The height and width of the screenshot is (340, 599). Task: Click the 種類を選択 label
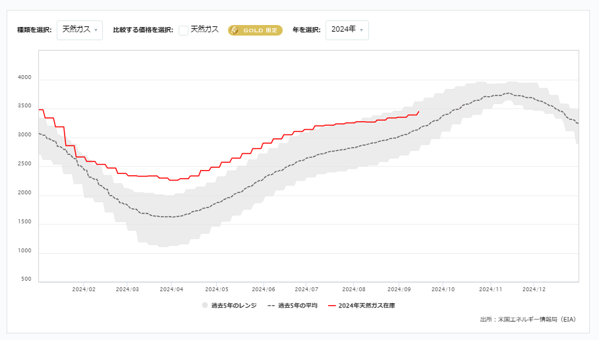click(34, 30)
